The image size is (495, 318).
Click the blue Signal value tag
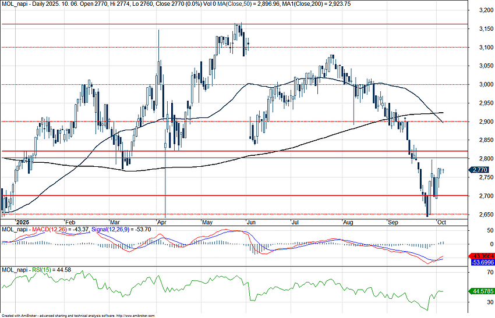coord(482,262)
